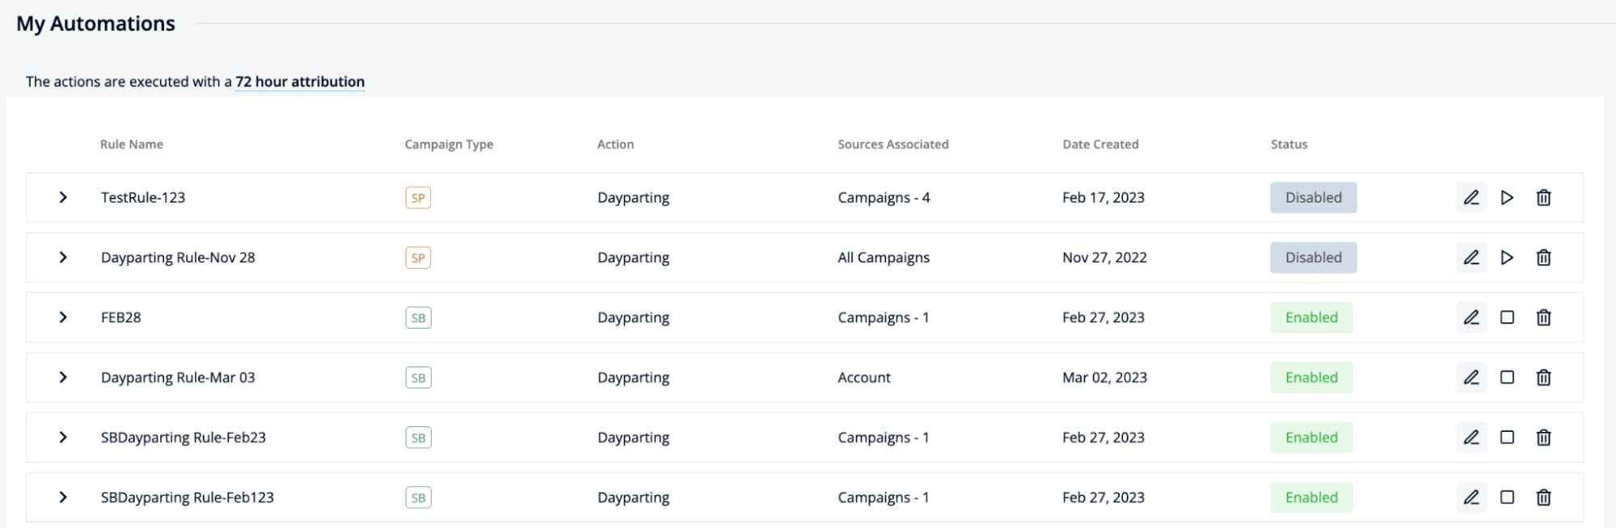Click SB badge in FEB28 row
This screenshot has height=528, width=1616.
click(x=418, y=317)
